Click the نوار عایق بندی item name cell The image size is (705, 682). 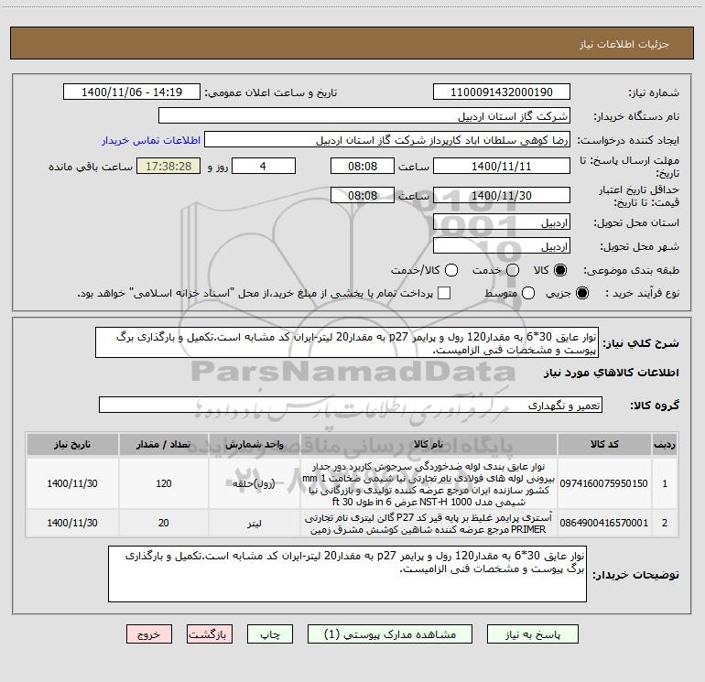[428, 483]
